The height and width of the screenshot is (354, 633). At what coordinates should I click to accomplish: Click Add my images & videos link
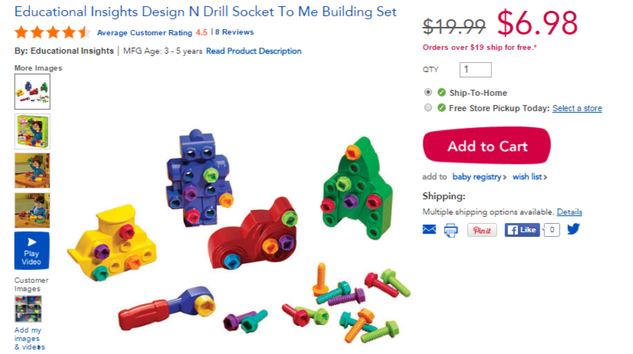29,338
